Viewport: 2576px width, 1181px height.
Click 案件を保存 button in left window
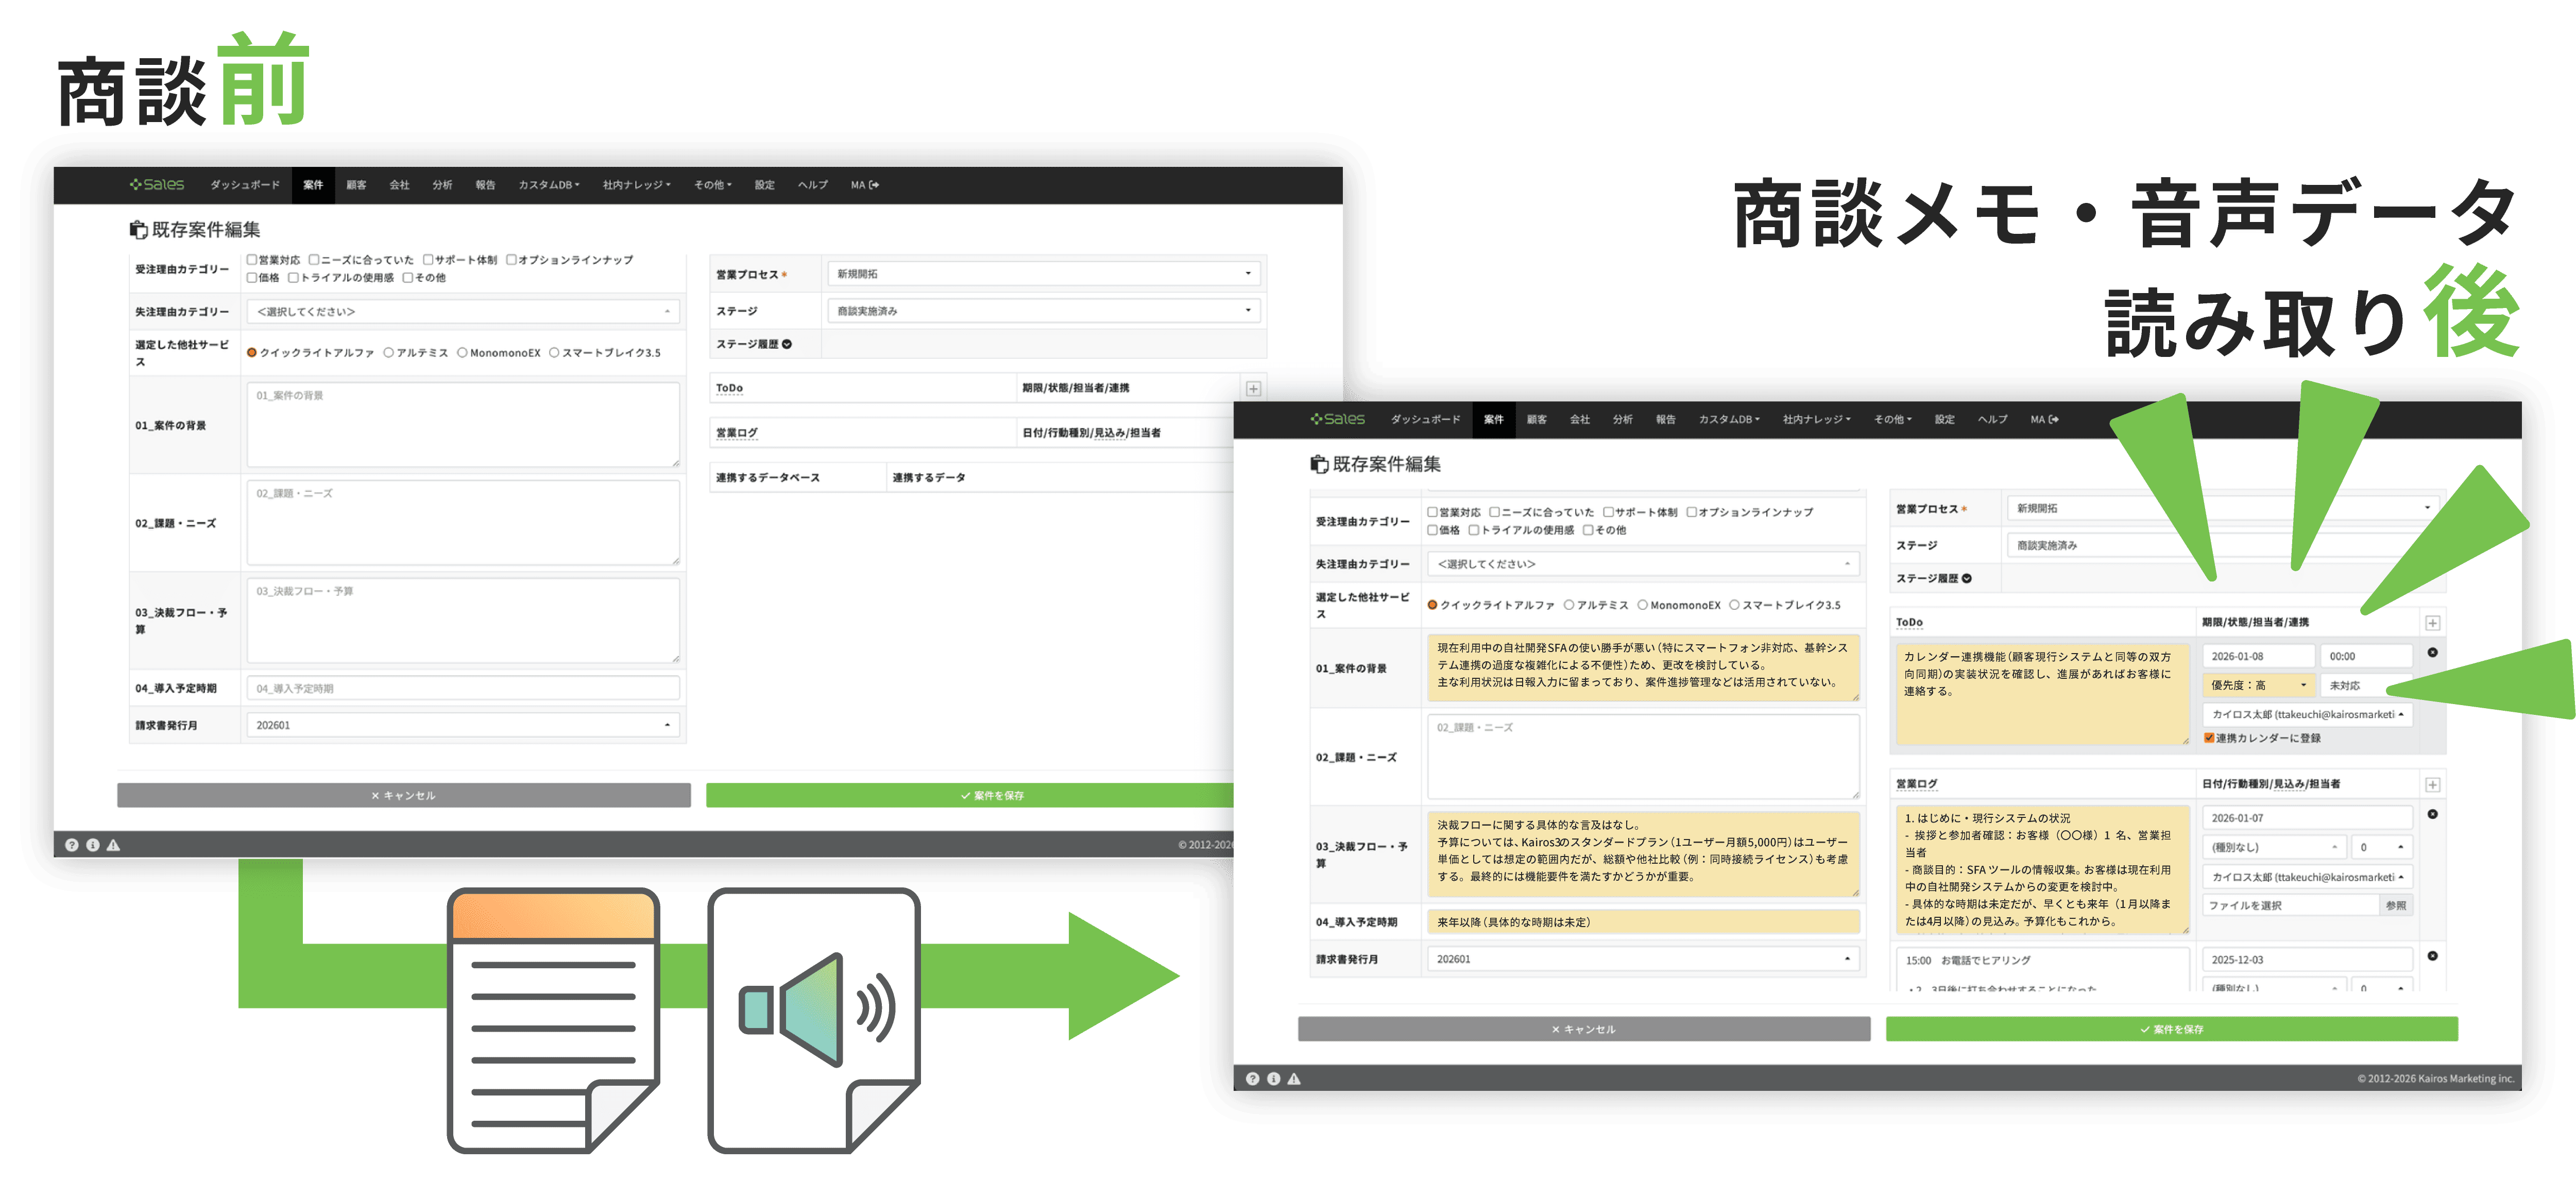pyautogui.click(x=970, y=795)
